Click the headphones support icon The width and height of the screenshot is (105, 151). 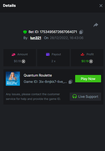[x=75, y=96]
